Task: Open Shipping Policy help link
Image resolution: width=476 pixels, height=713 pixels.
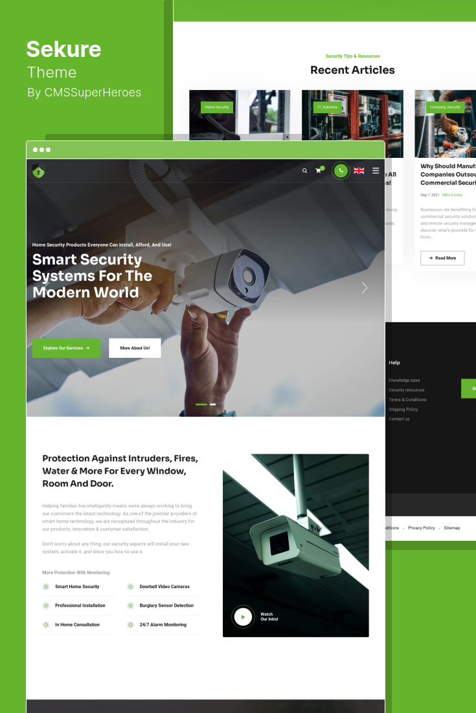Action: [x=403, y=410]
